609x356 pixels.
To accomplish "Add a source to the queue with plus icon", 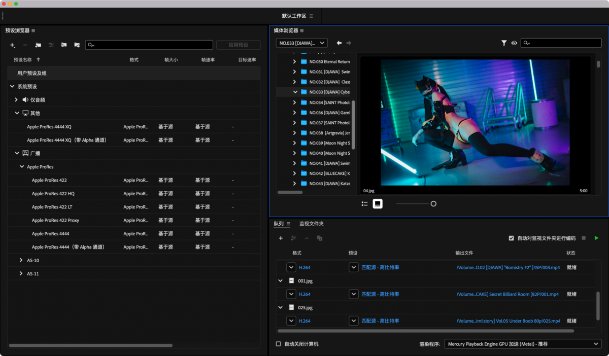I will (281, 238).
